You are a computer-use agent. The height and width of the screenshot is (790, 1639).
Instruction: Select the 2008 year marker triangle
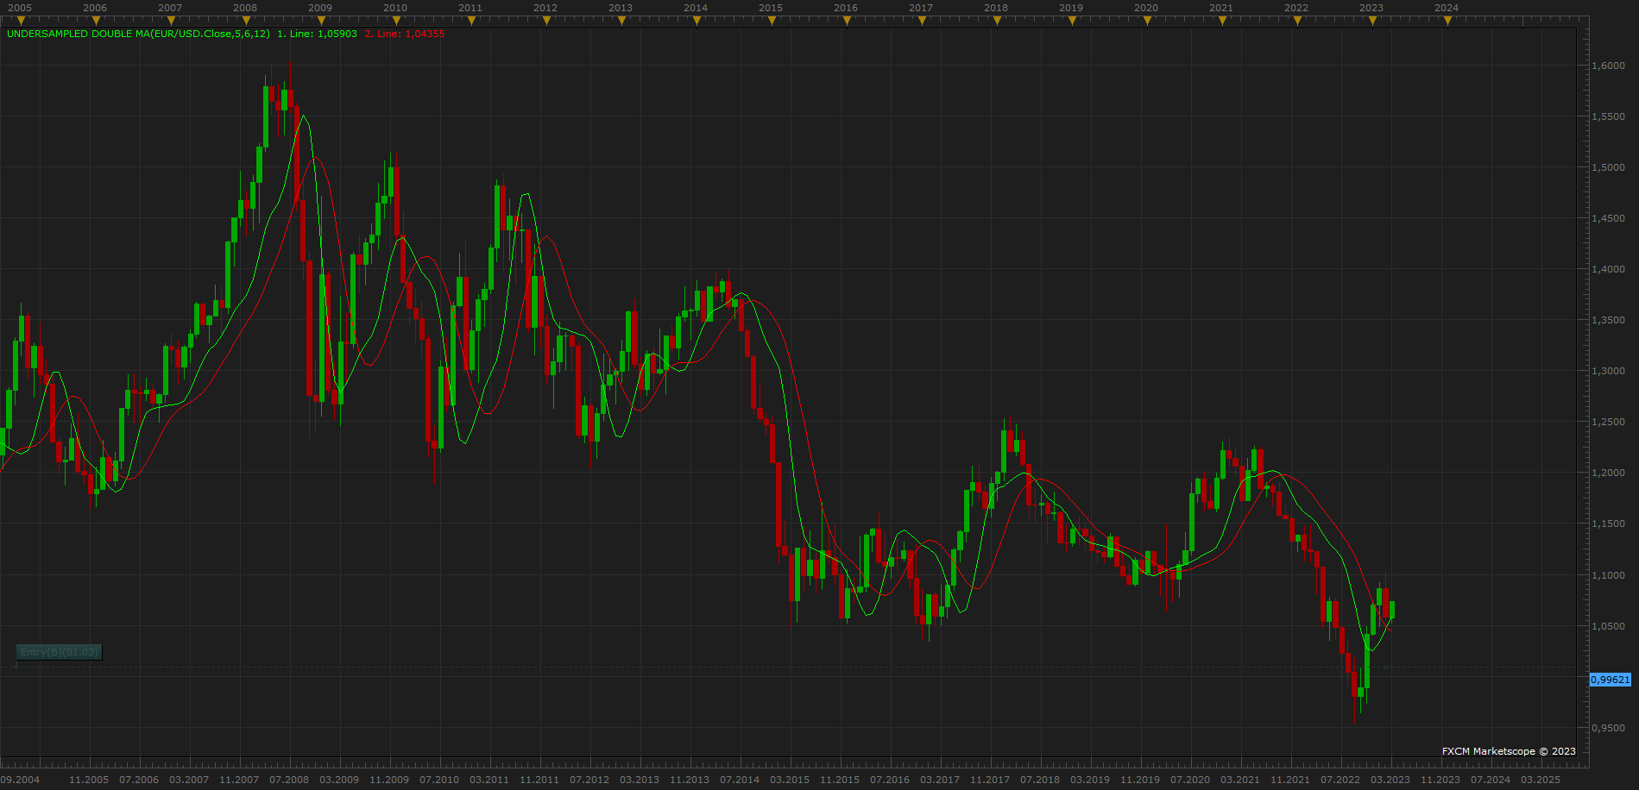click(246, 21)
